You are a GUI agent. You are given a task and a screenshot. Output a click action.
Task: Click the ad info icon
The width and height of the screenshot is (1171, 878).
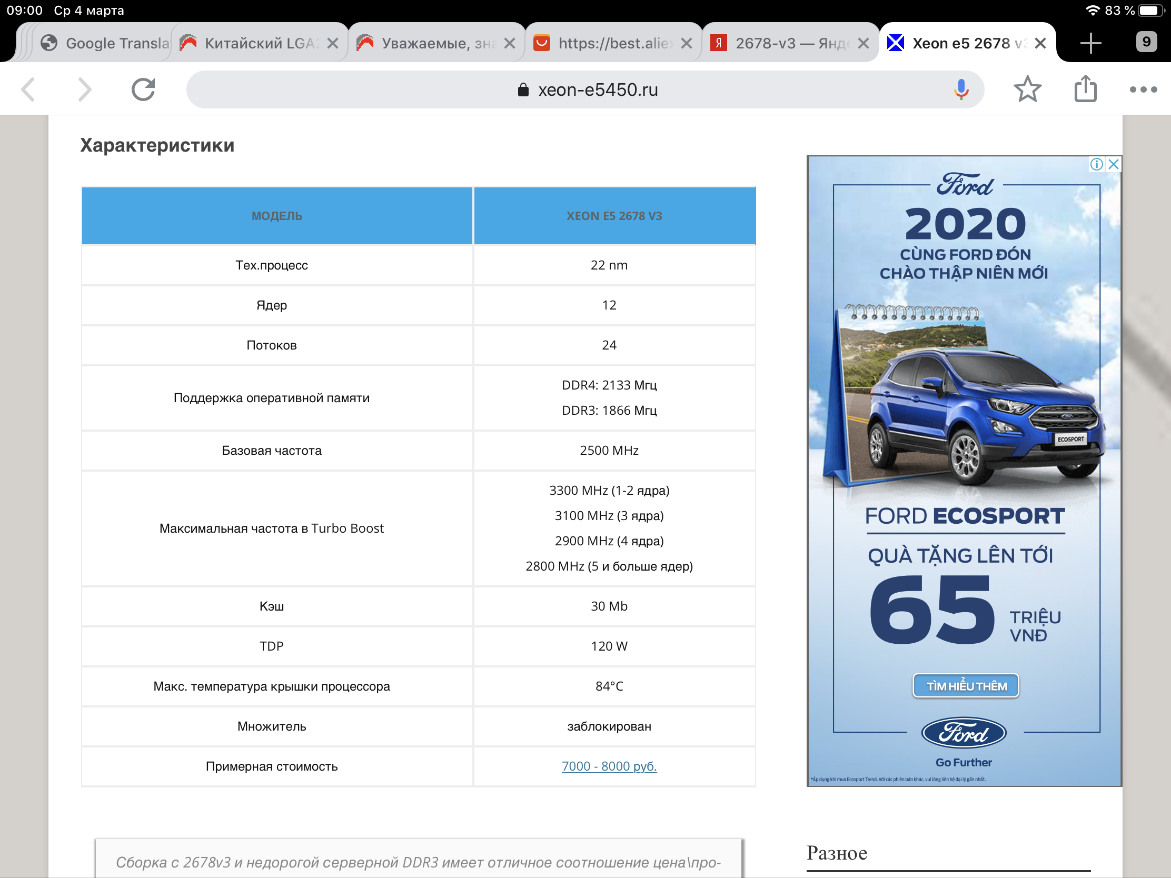point(1096,164)
